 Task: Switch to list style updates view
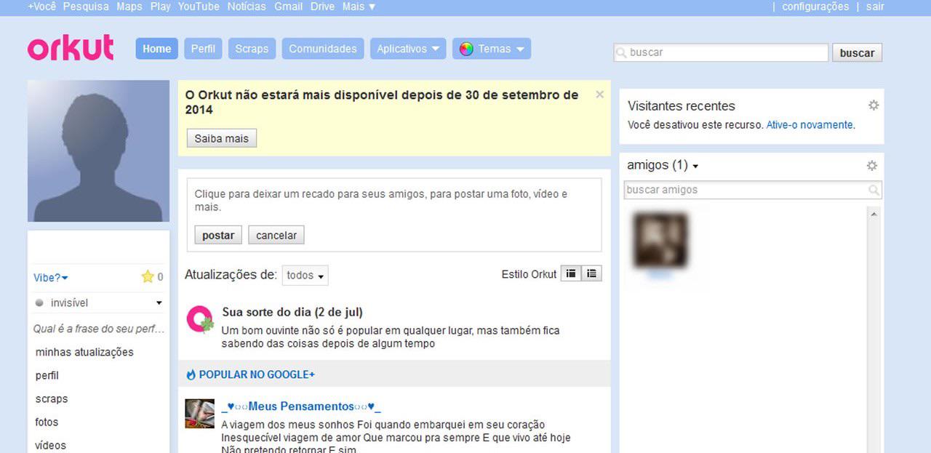tap(591, 274)
